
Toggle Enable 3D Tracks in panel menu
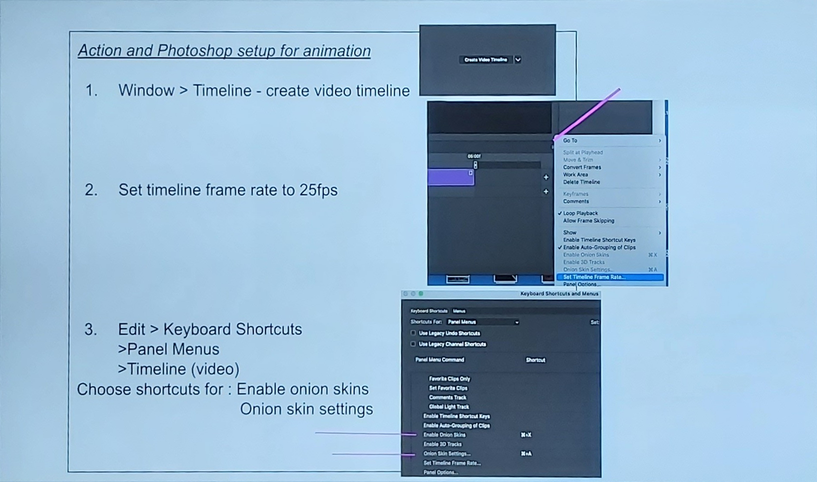tap(609, 262)
